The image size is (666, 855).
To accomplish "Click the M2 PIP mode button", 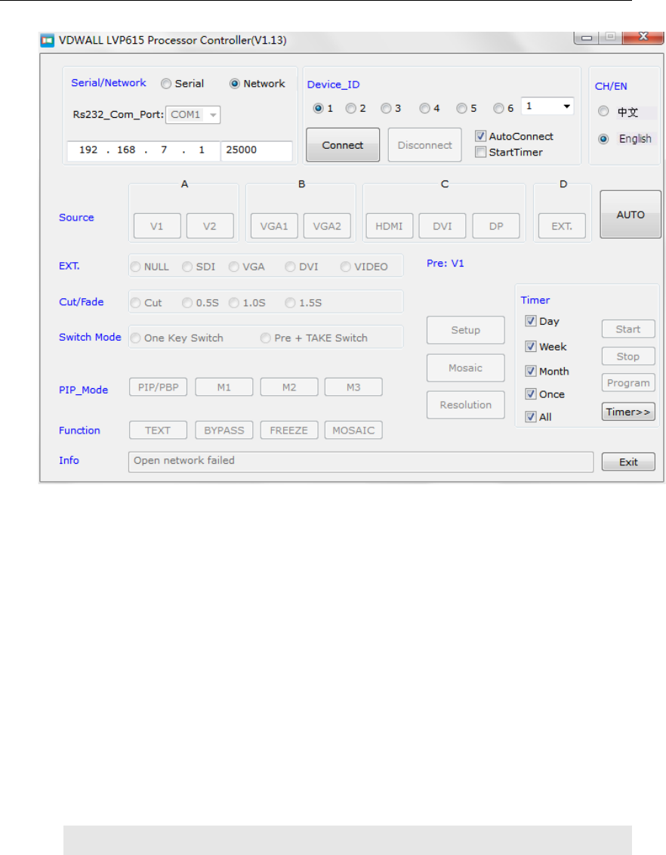I will click(x=289, y=387).
